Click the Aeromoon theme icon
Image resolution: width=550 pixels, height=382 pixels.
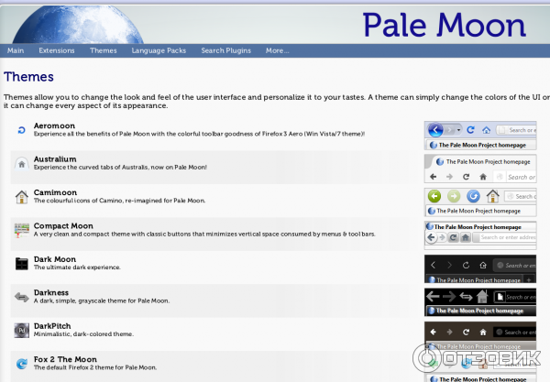[x=21, y=130]
